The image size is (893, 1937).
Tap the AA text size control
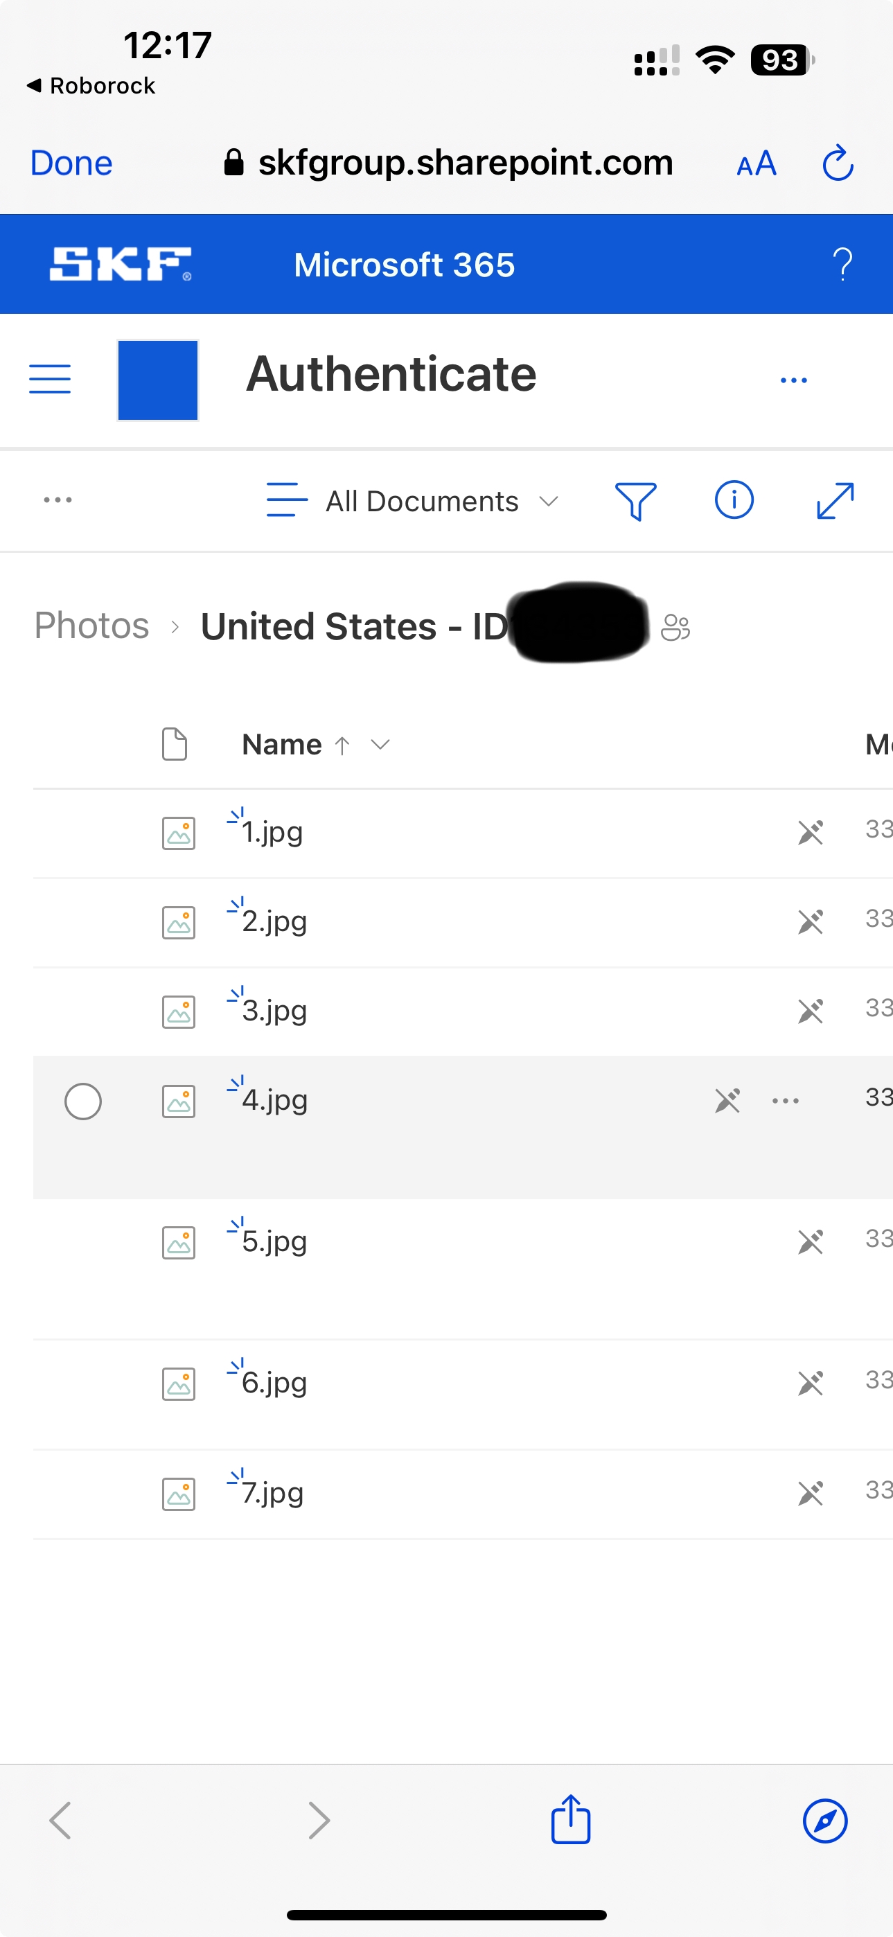click(x=757, y=163)
